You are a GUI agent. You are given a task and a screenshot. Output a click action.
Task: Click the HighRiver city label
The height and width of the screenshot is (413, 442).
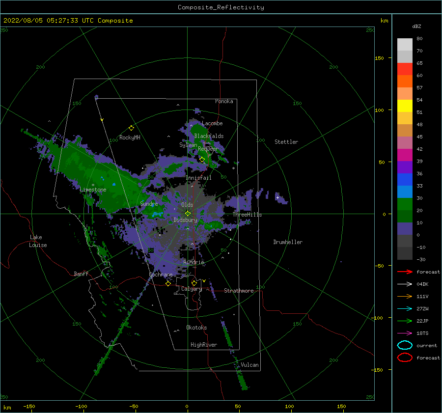coord(204,345)
